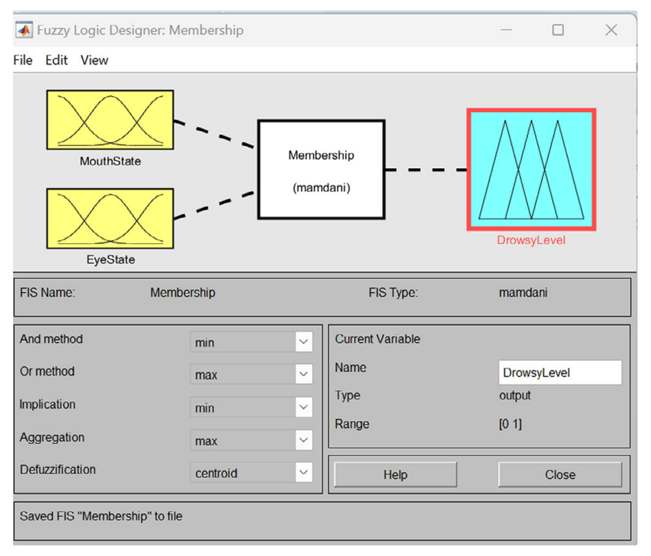Click the status message 'Saved FIS "Membership" to file'

point(101,516)
